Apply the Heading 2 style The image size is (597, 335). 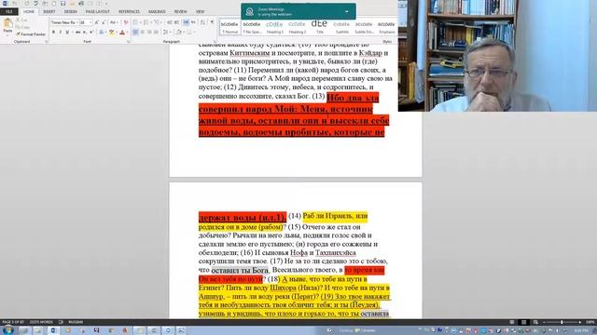pyautogui.click(x=297, y=27)
